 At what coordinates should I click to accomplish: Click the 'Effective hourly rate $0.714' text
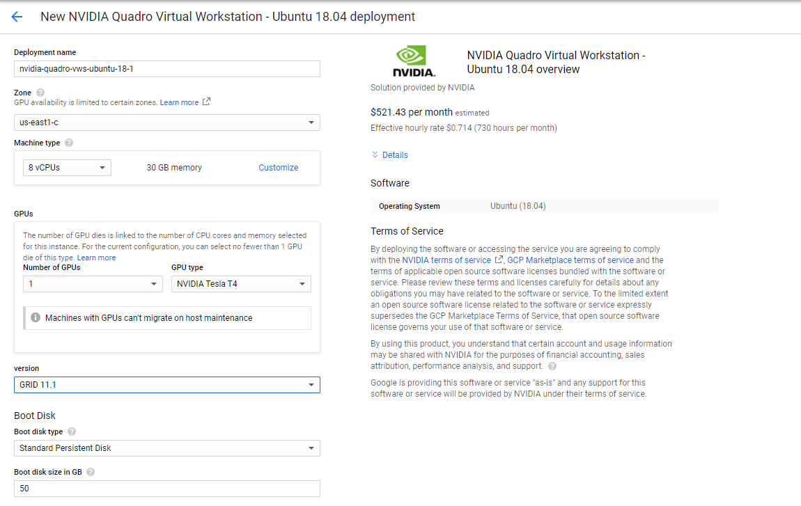click(x=421, y=128)
